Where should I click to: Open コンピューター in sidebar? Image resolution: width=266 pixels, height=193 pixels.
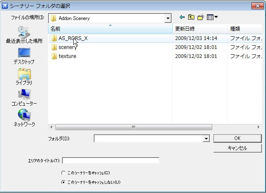24,98
